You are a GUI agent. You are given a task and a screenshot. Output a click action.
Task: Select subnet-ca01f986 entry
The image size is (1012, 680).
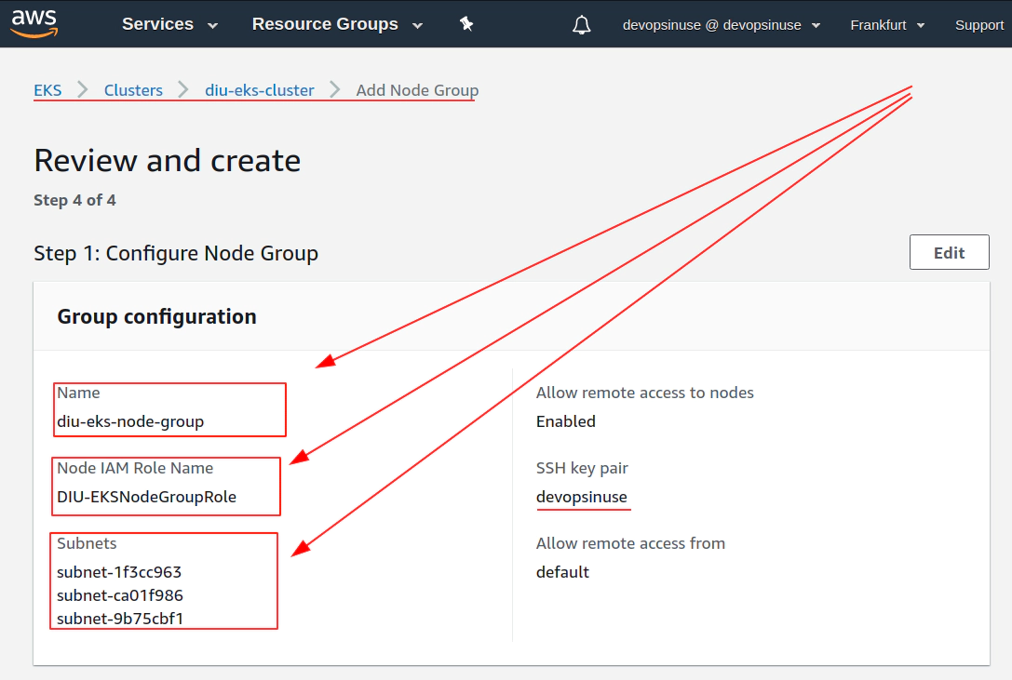tap(120, 595)
